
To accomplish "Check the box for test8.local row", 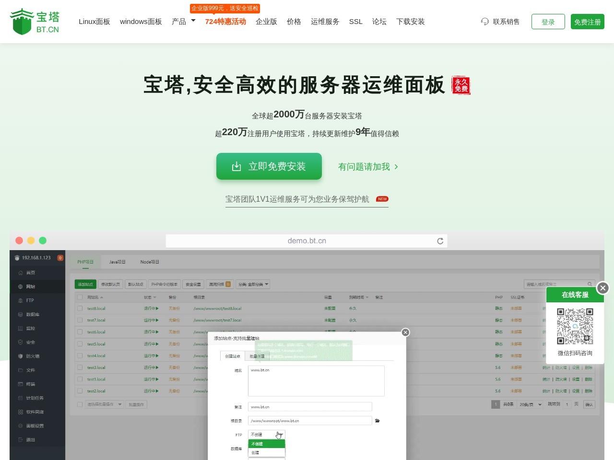I will tap(80, 309).
